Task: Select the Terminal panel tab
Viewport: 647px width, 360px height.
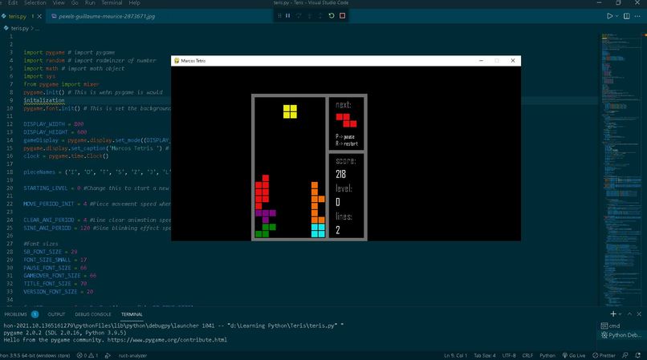Action: 132,314
